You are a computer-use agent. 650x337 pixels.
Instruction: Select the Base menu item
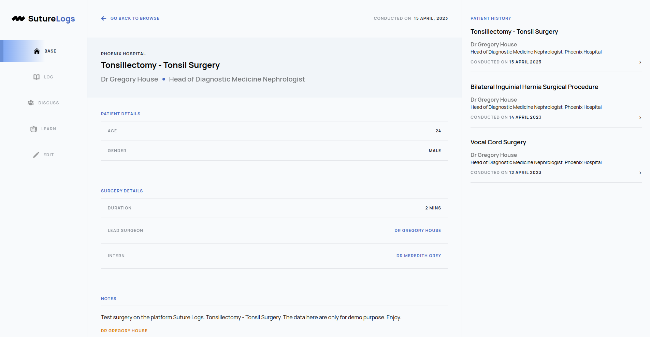point(50,51)
